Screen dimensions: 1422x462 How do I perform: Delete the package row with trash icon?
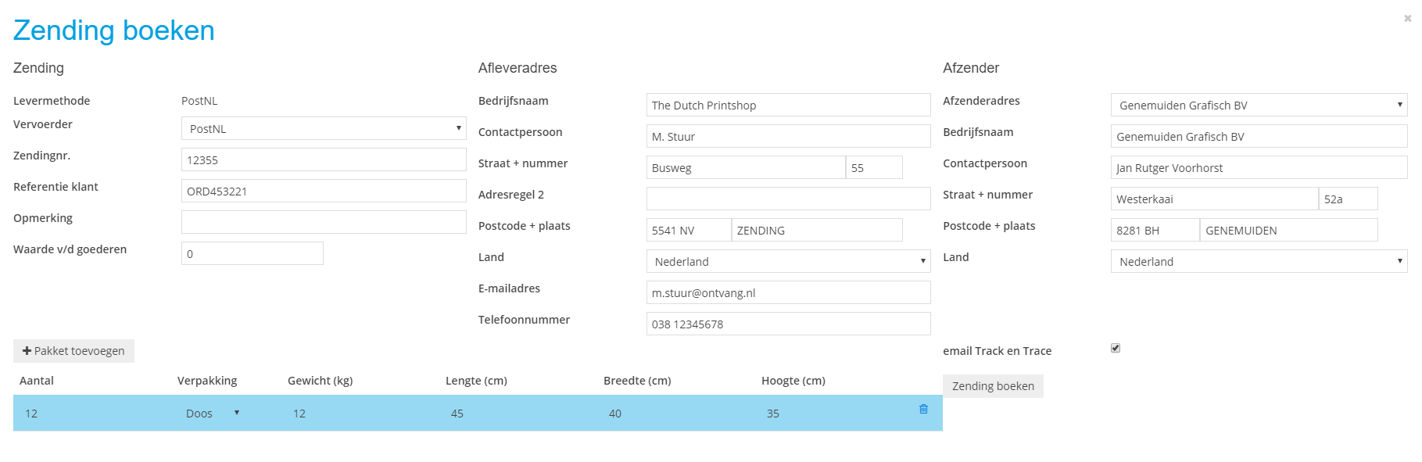[x=923, y=409]
